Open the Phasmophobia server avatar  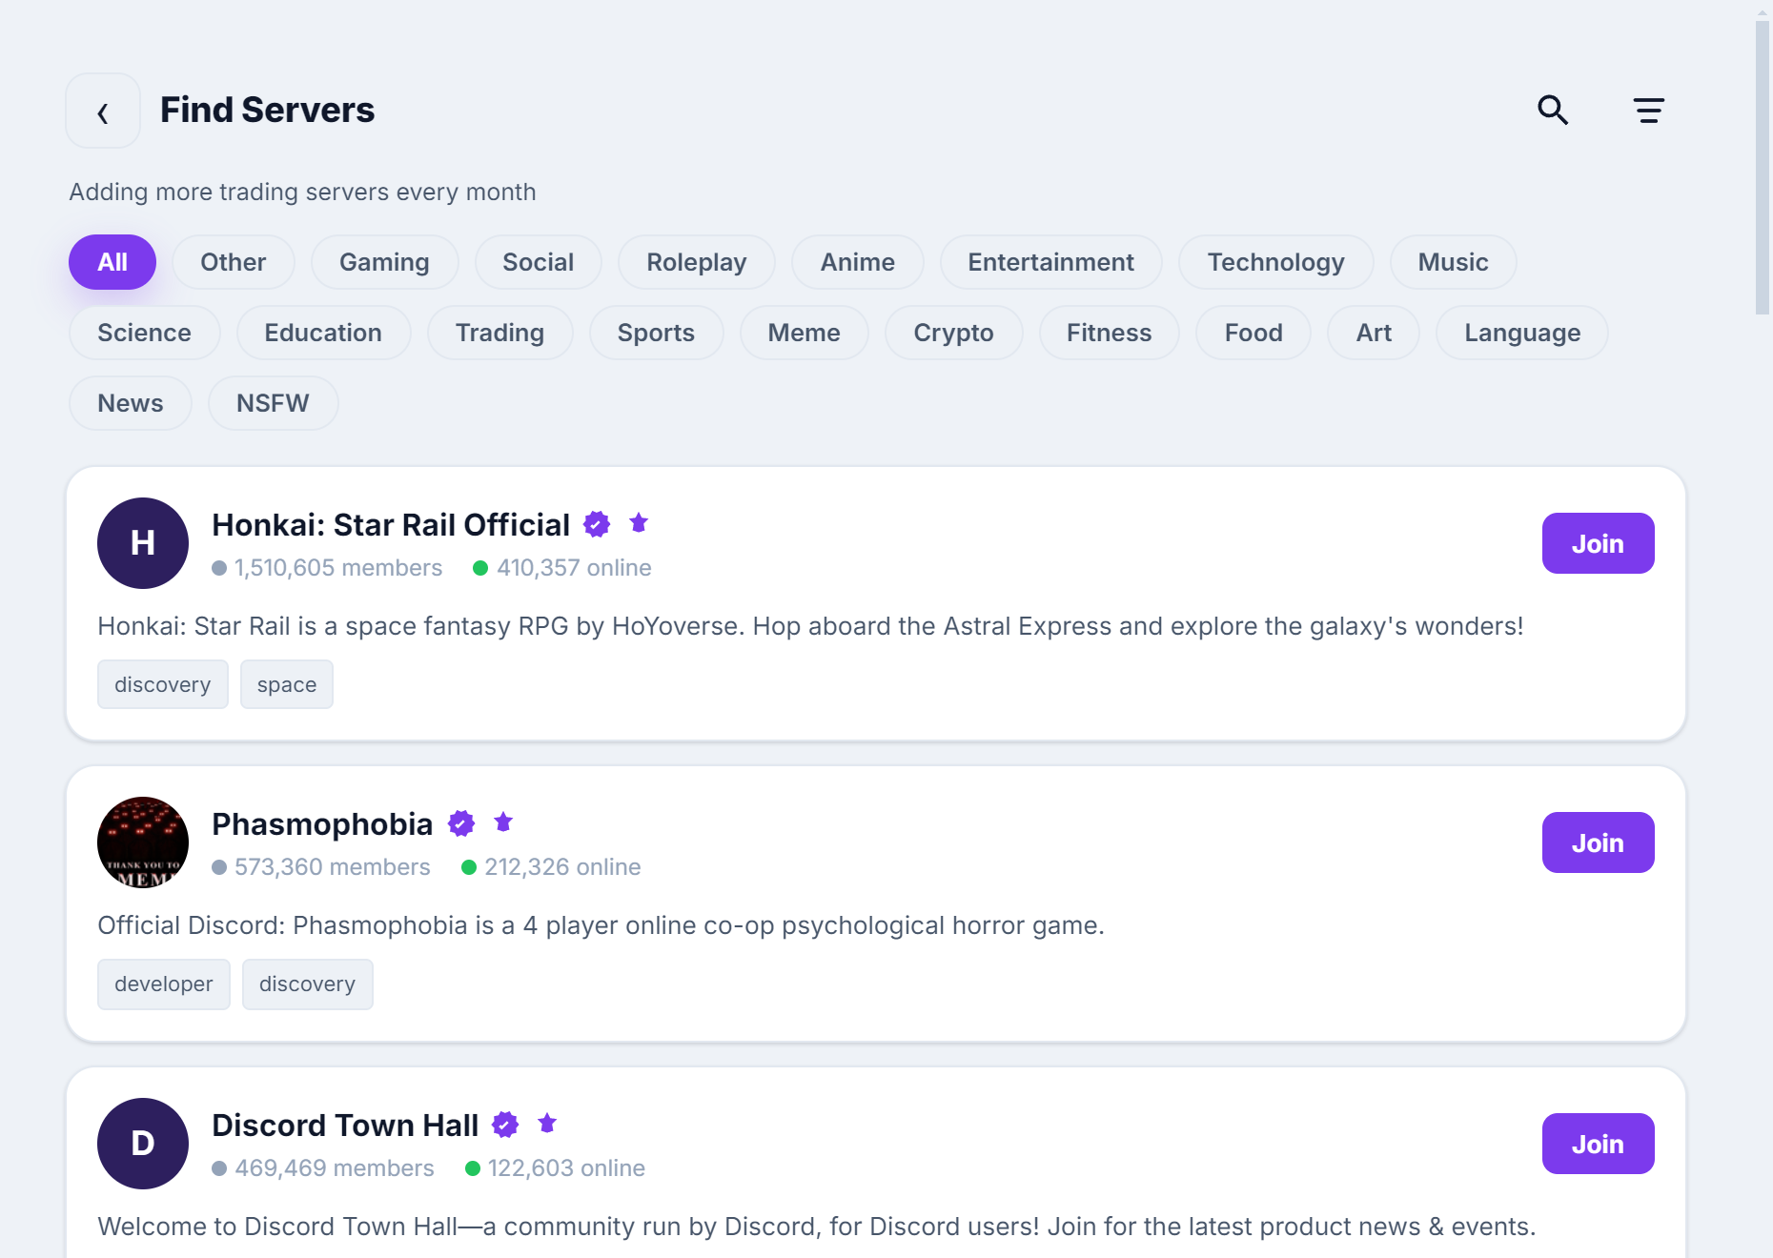pos(143,842)
